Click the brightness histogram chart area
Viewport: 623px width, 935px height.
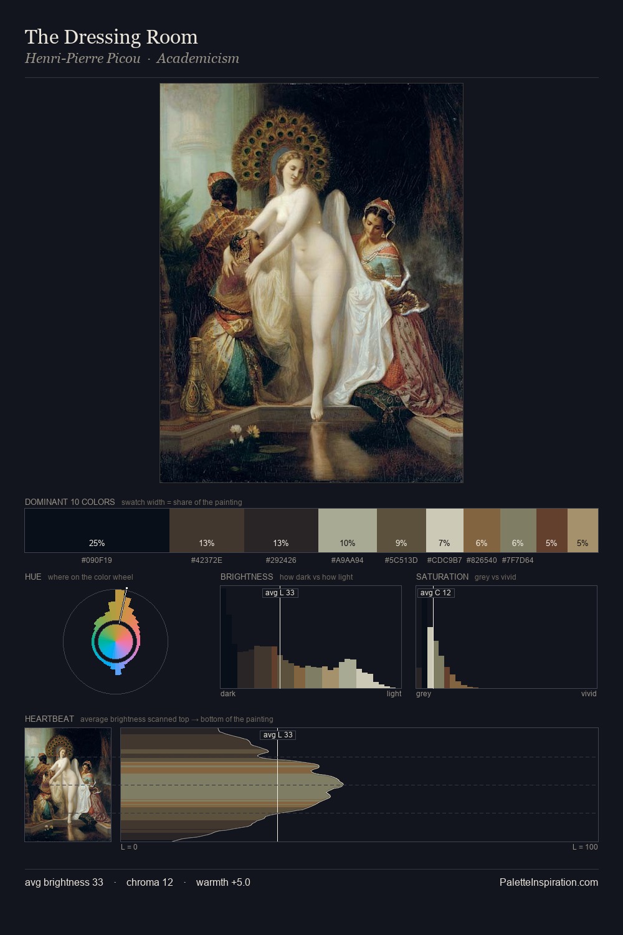click(311, 637)
